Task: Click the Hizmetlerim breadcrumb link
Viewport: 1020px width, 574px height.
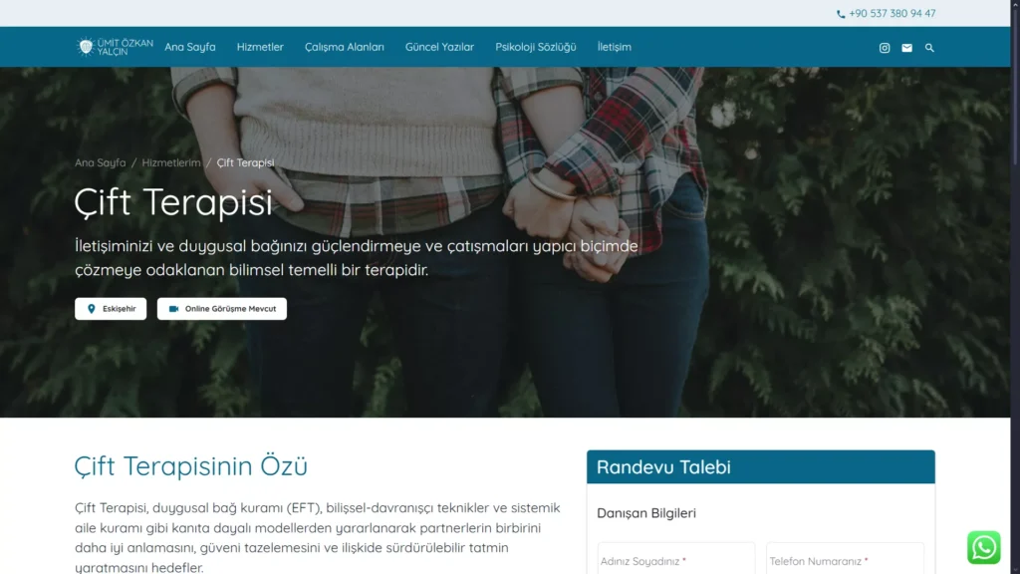Action: click(x=171, y=162)
